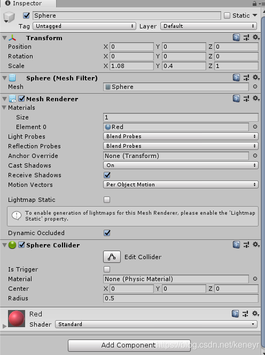Uncheck the Dynamic Occluded checkbox
The width and height of the screenshot is (265, 355).
point(107,233)
